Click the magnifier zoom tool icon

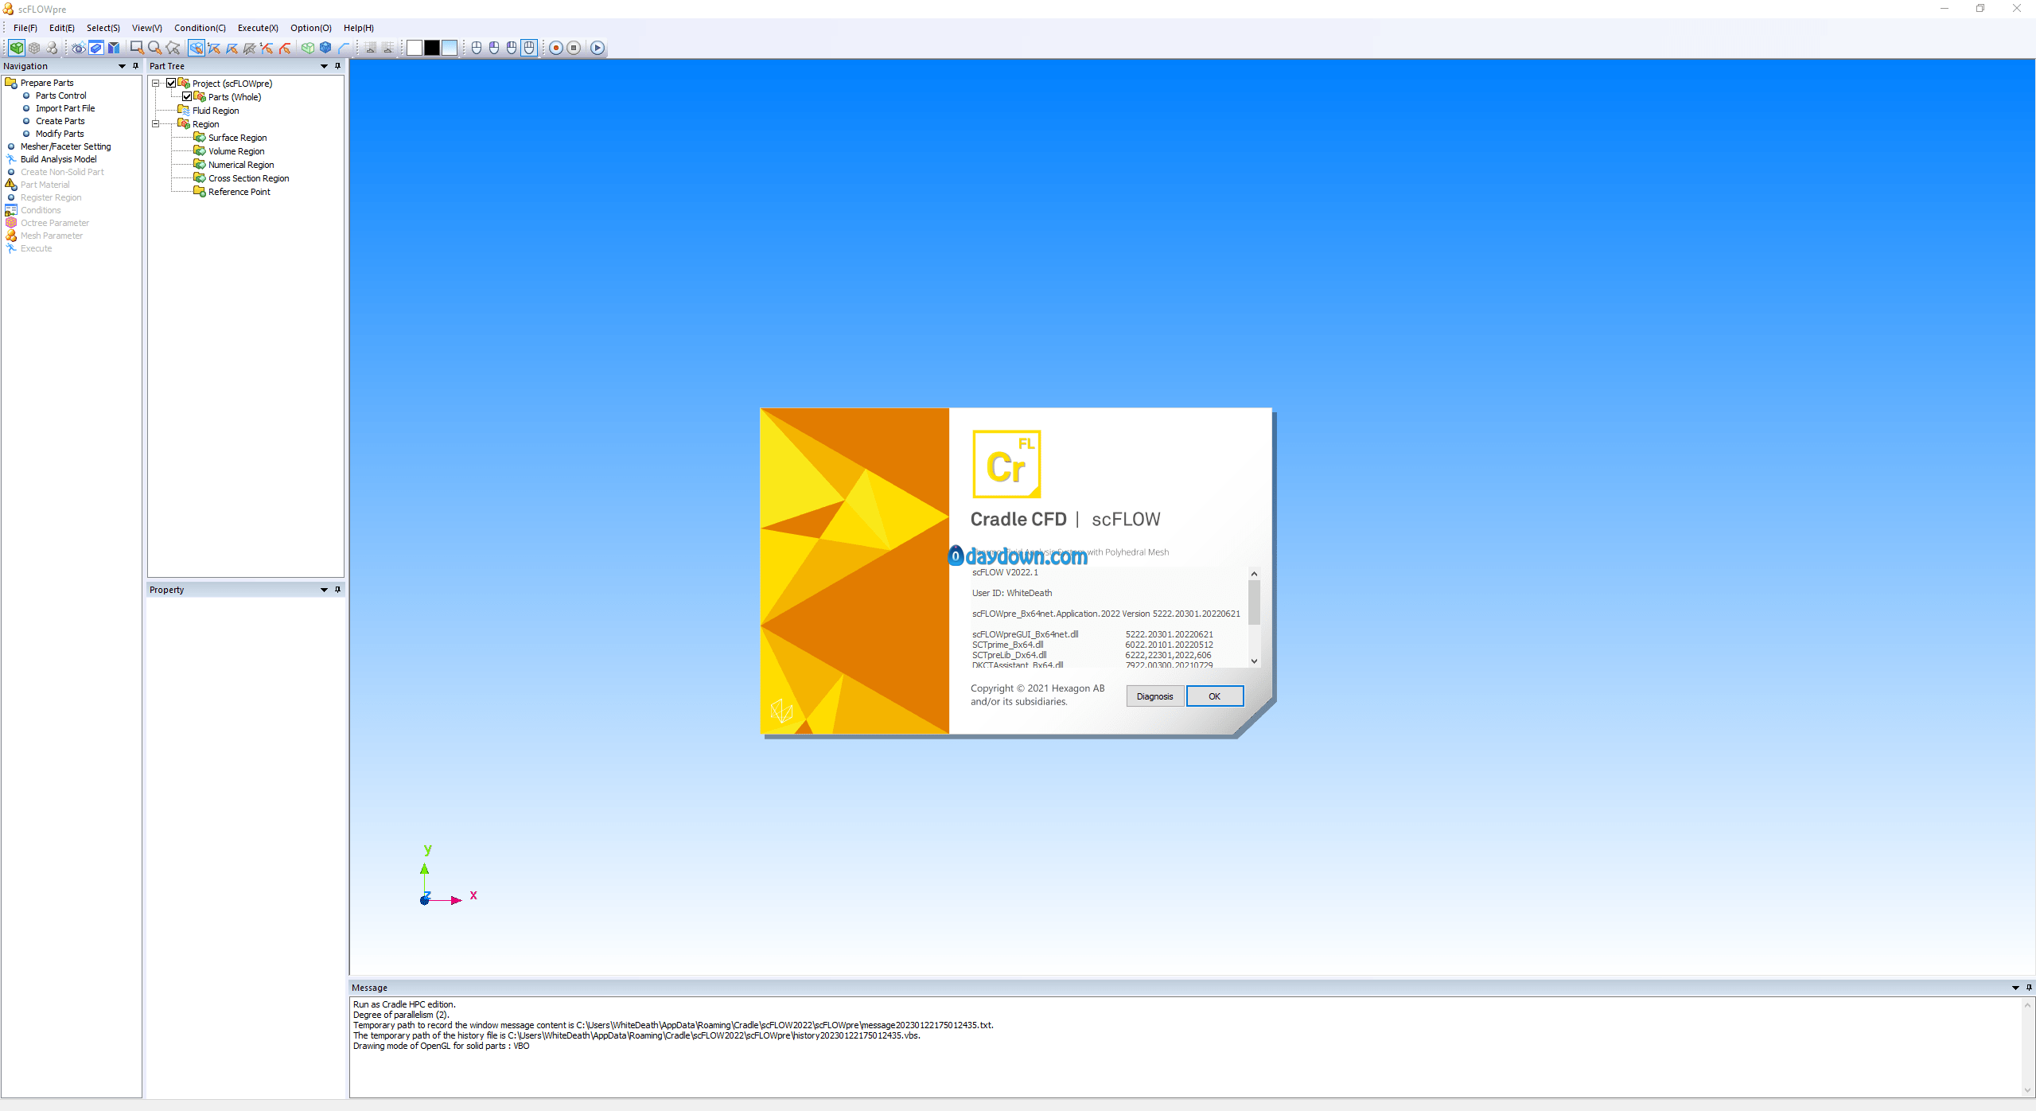tap(155, 48)
